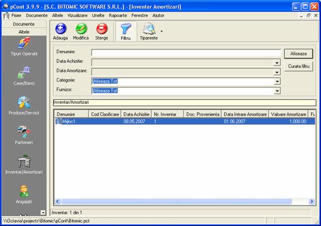Click the Modifica green edit icon

(81, 29)
